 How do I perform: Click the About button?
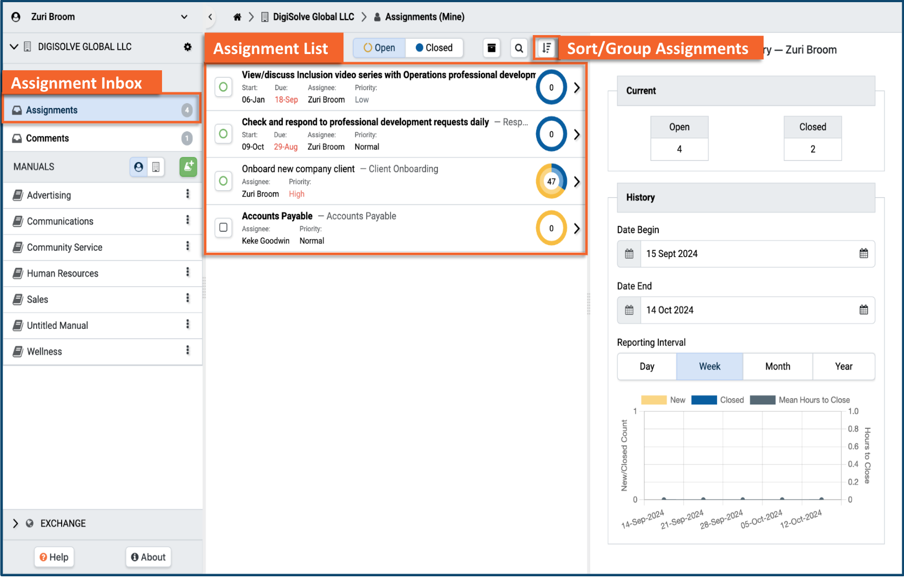pos(149,557)
